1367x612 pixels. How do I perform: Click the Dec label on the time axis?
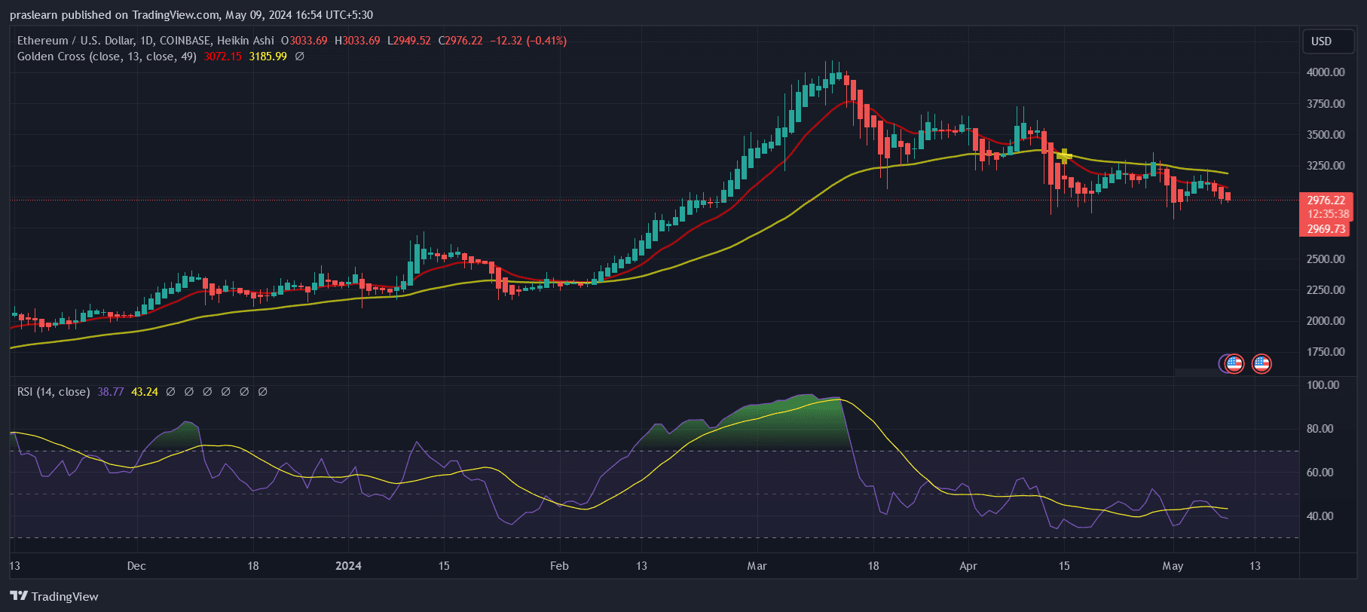(136, 566)
